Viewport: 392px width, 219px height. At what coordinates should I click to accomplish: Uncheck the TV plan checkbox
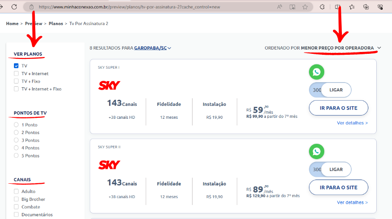pyautogui.click(x=16, y=66)
